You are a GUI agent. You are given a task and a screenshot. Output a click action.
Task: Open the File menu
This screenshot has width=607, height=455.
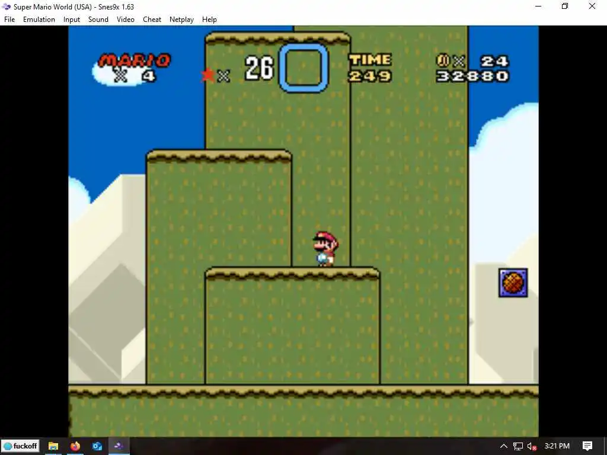point(9,20)
